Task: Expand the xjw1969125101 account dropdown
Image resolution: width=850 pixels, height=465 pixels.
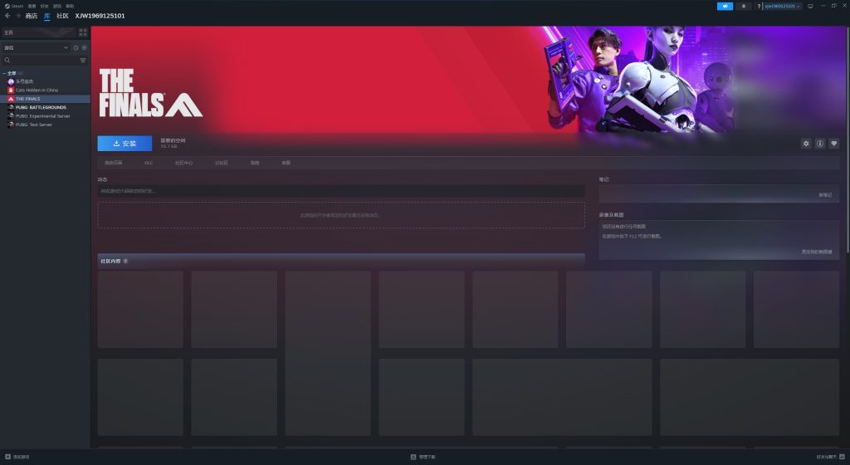Action: pos(782,6)
